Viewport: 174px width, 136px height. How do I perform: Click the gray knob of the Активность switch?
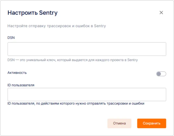tap(159, 74)
